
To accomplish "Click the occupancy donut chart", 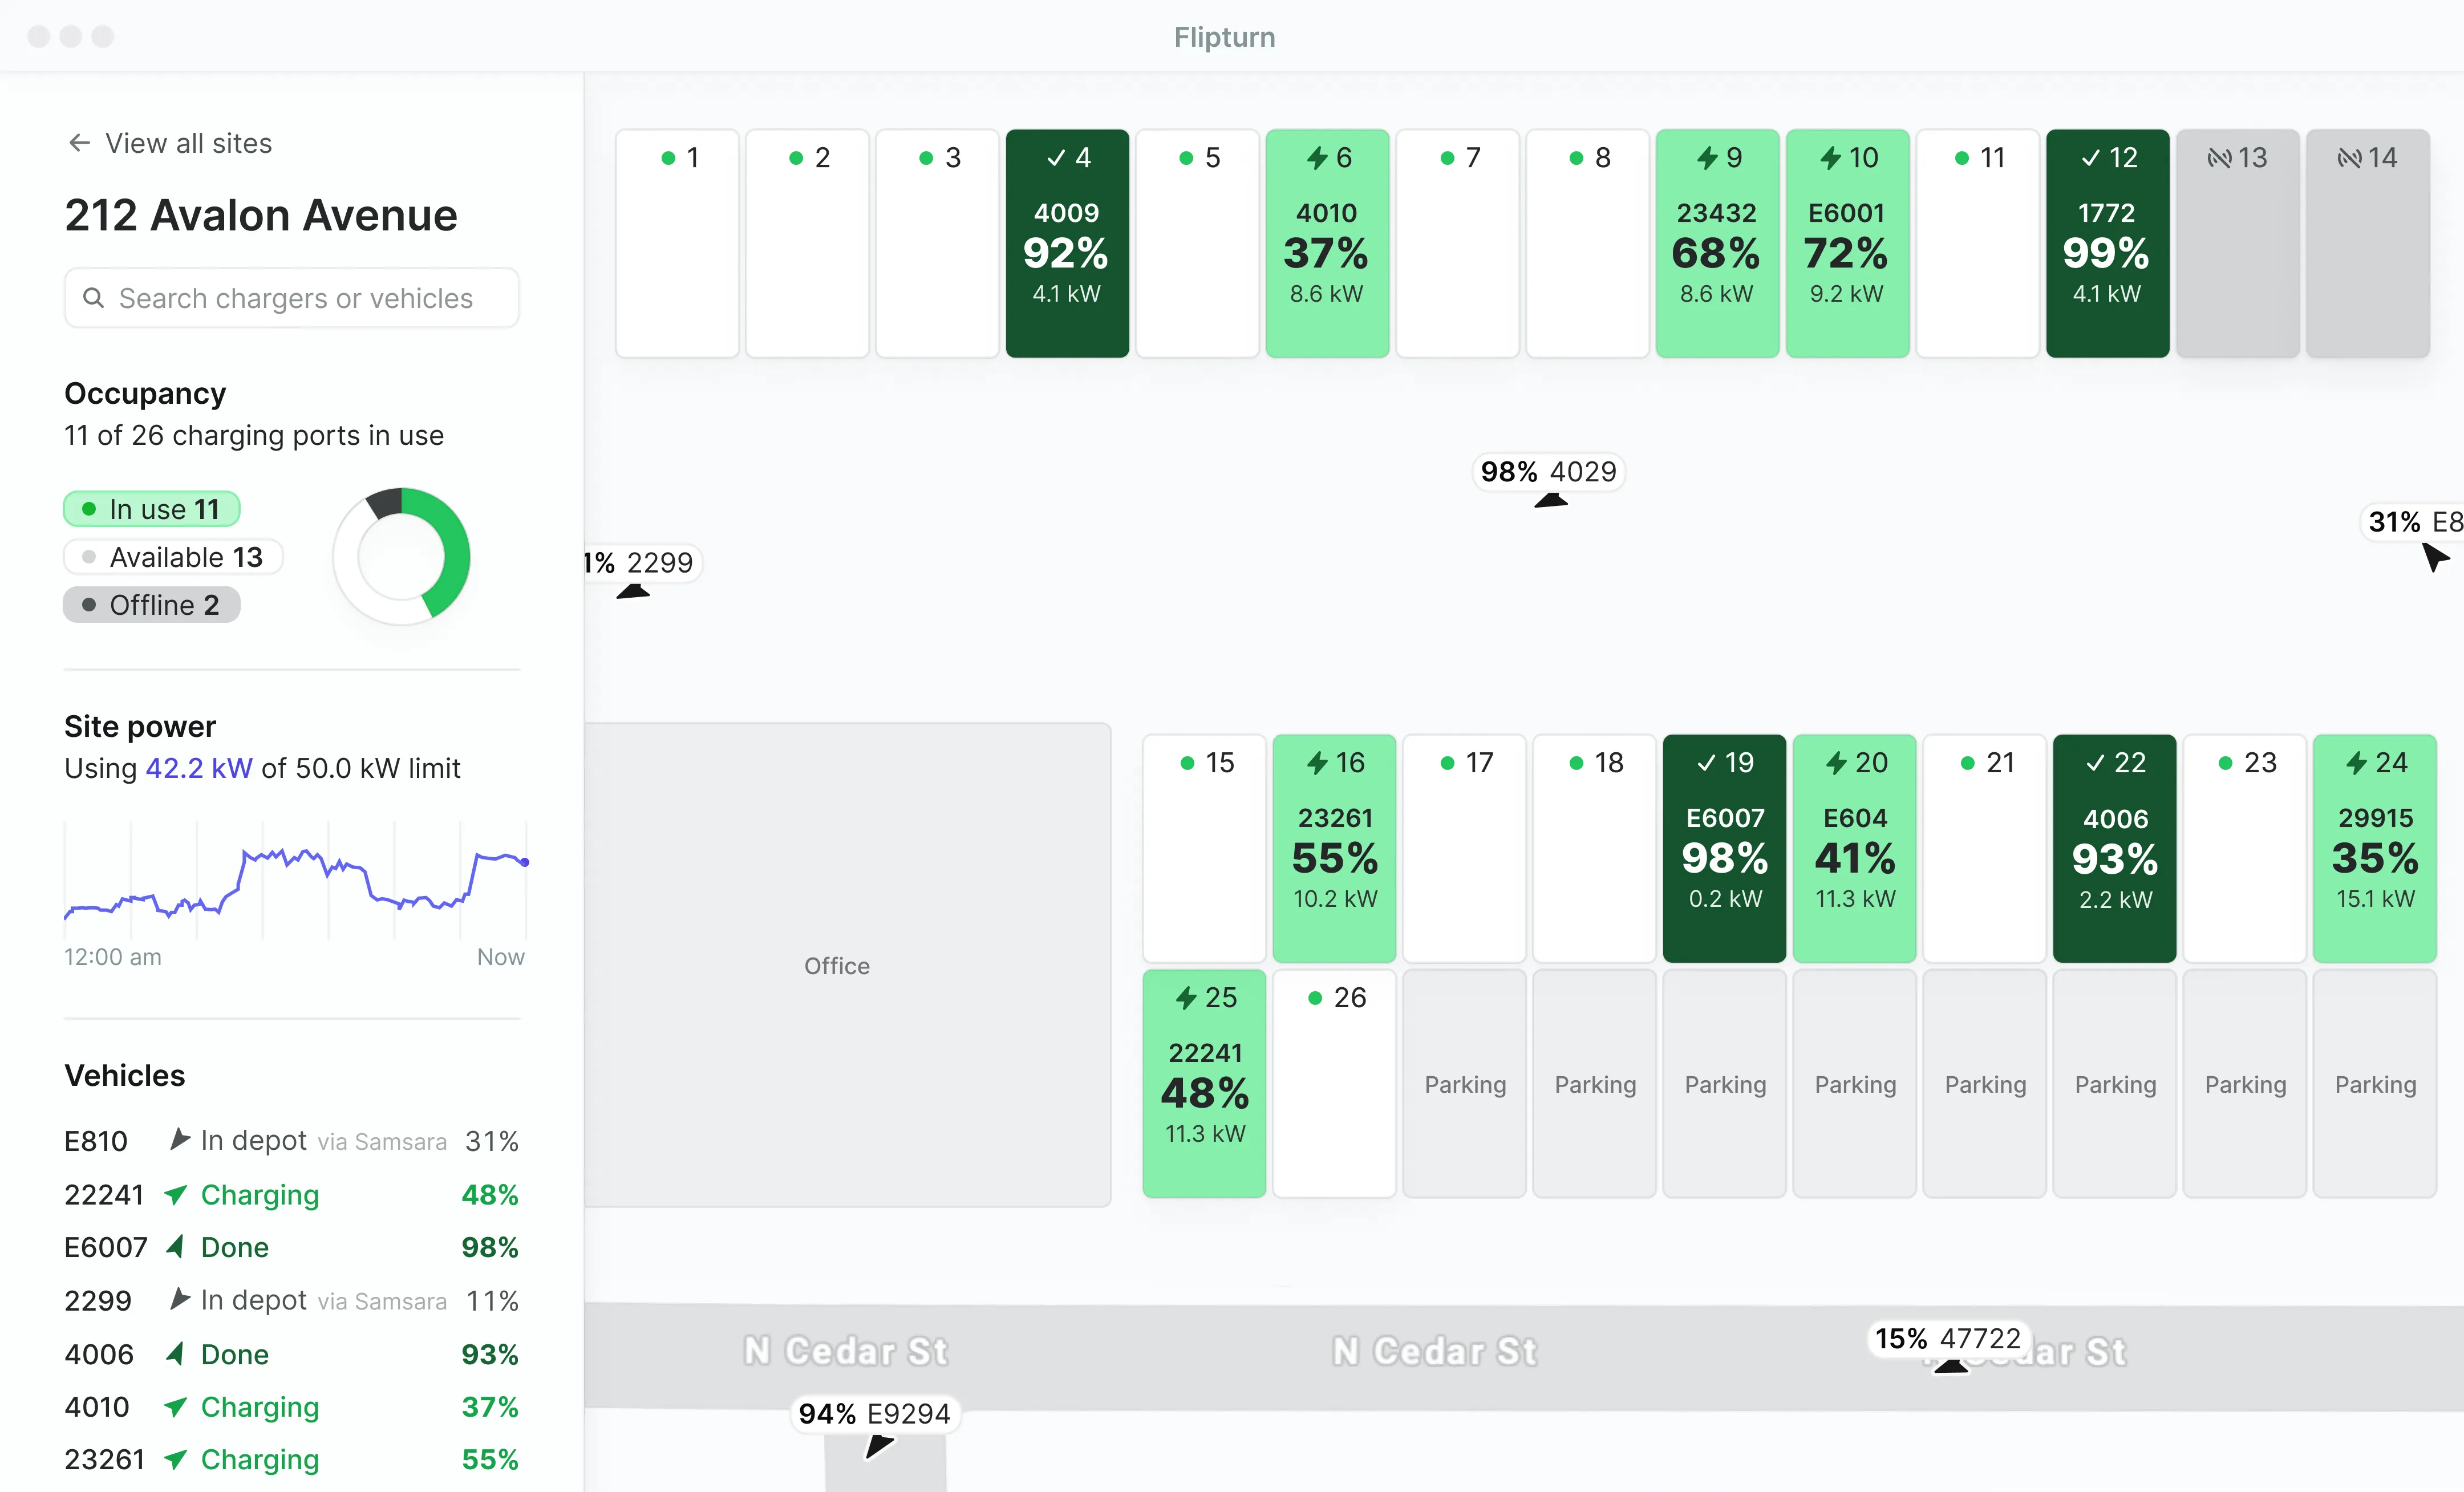I will click(x=400, y=557).
